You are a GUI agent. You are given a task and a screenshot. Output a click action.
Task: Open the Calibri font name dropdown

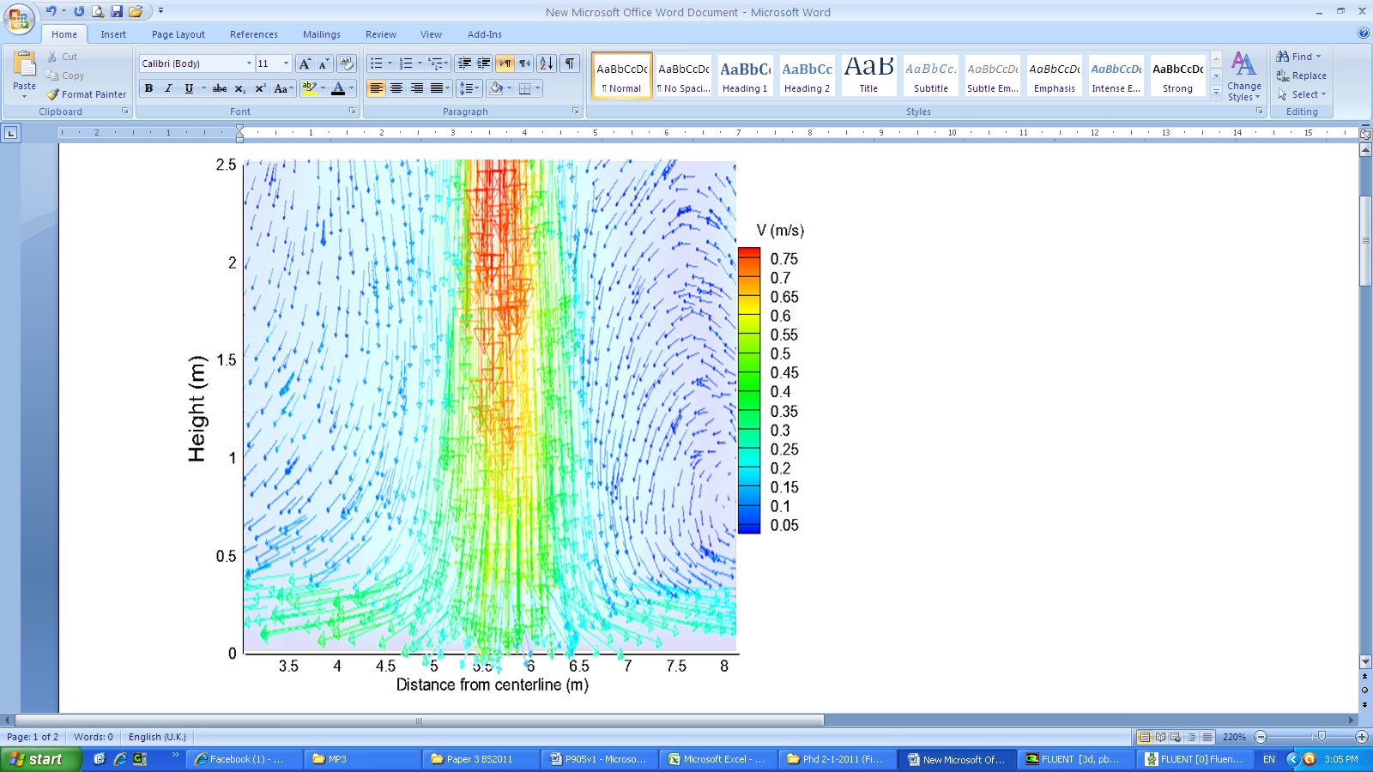[x=249, y=63]
